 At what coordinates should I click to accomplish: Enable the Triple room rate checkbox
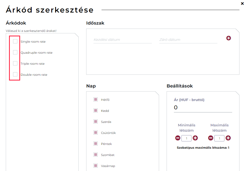point(15,63)
